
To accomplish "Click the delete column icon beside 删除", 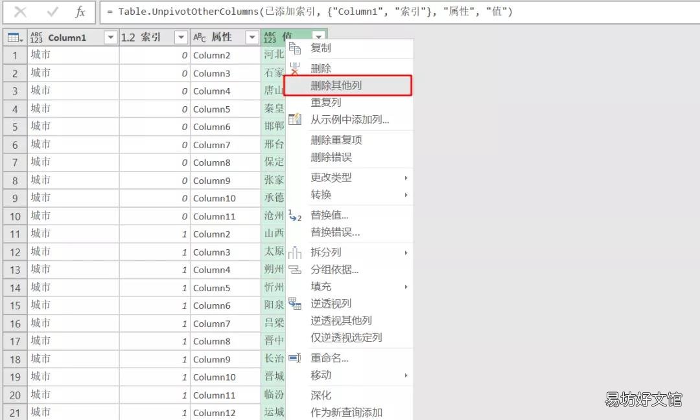I will (x=295, y=69).
